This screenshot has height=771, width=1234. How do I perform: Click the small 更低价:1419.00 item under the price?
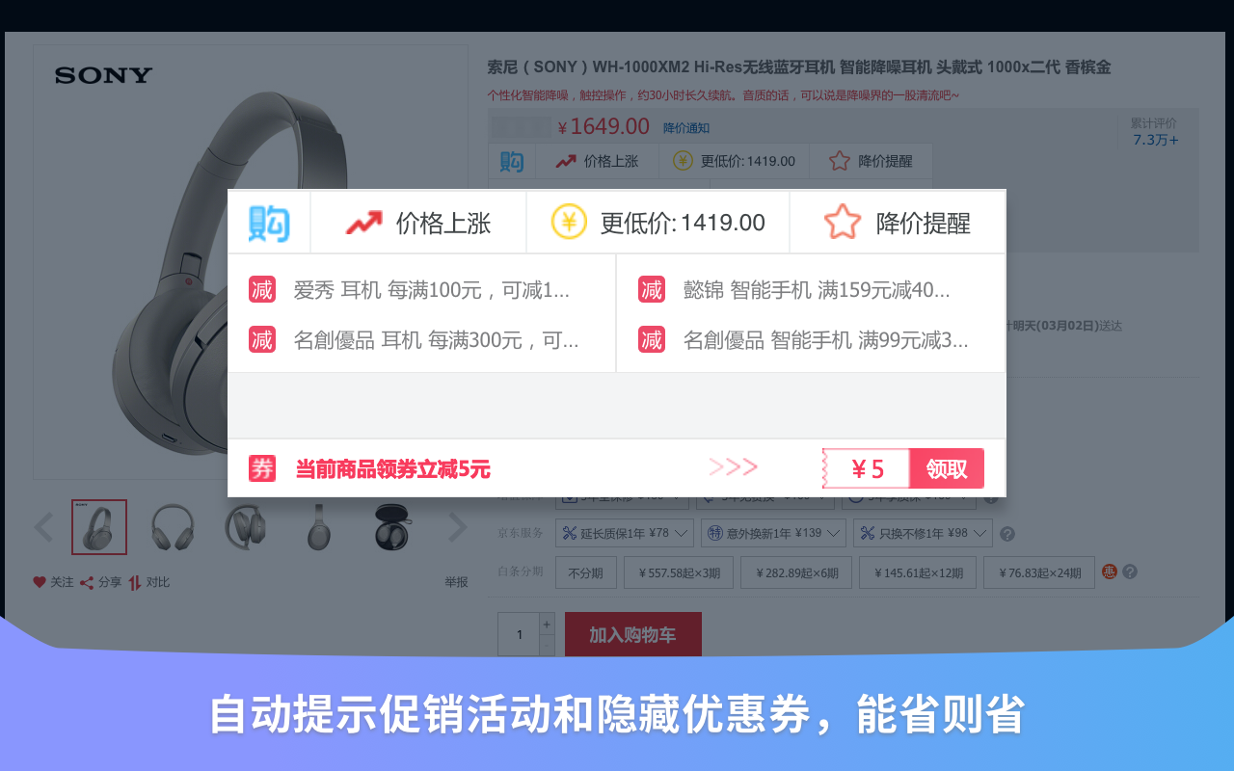[x=734, y=161]
